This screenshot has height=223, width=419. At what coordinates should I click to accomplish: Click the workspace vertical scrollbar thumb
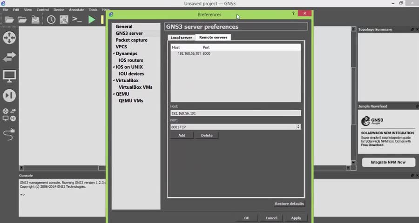353,96
